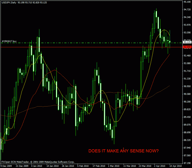The width and height of the screenshot is (192, 168).
Task: Click the 21 Dec 2009 date label
Action: click(x=22, y=166)
